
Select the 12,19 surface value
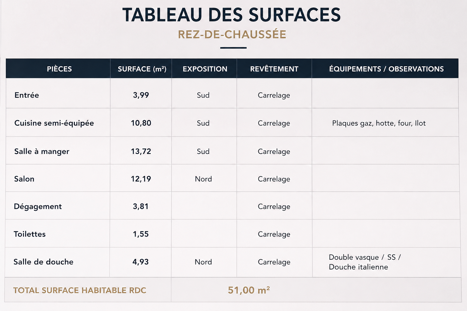141,179
